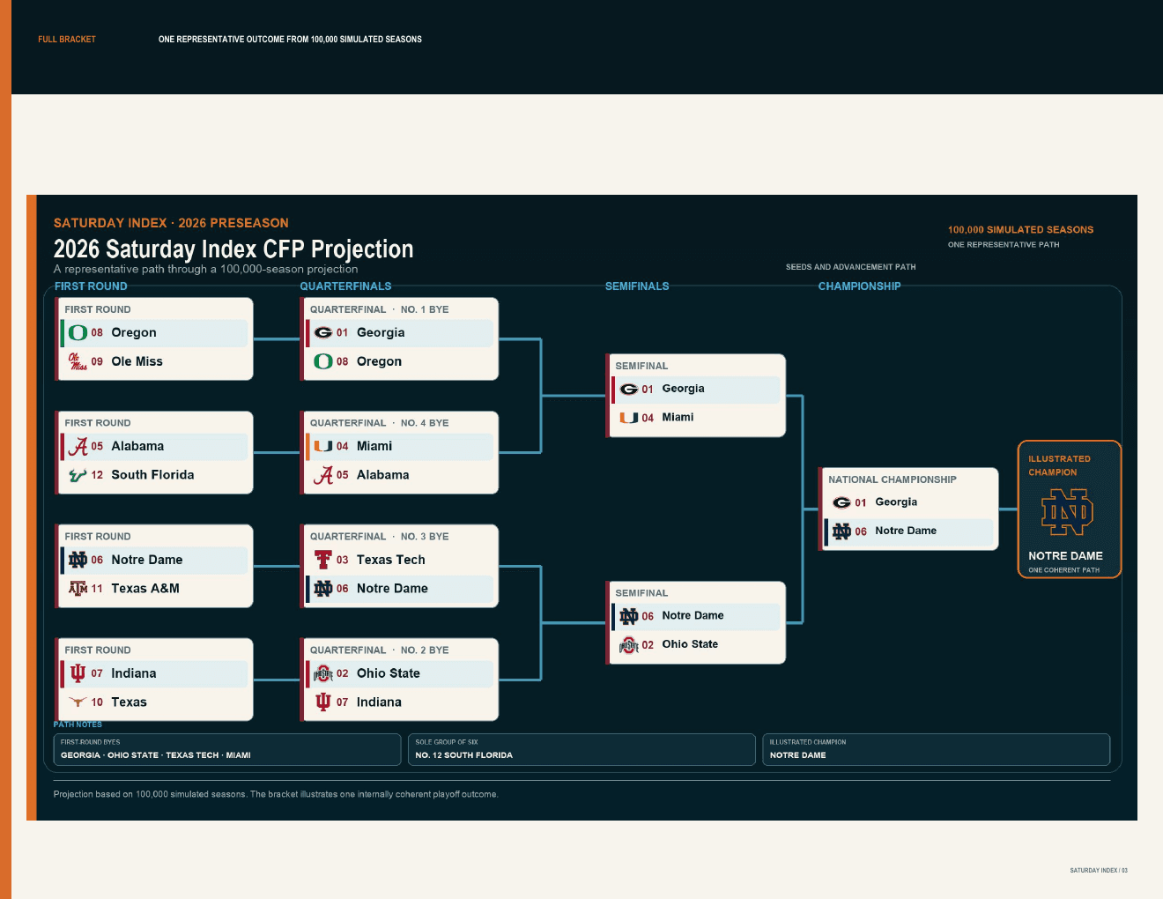The width and height of the screenshot is (1163, 899).
Task: Click 'NATIONAL CHAMPIONSHIP' card header
Action: (893, 479)
